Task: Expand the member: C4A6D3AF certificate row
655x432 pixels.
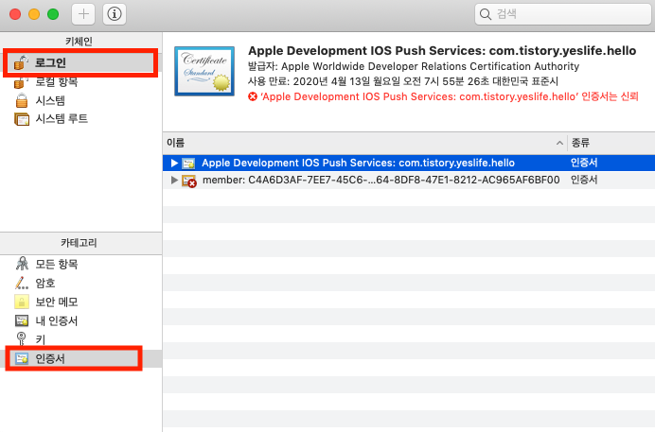Action: [174, 181]
